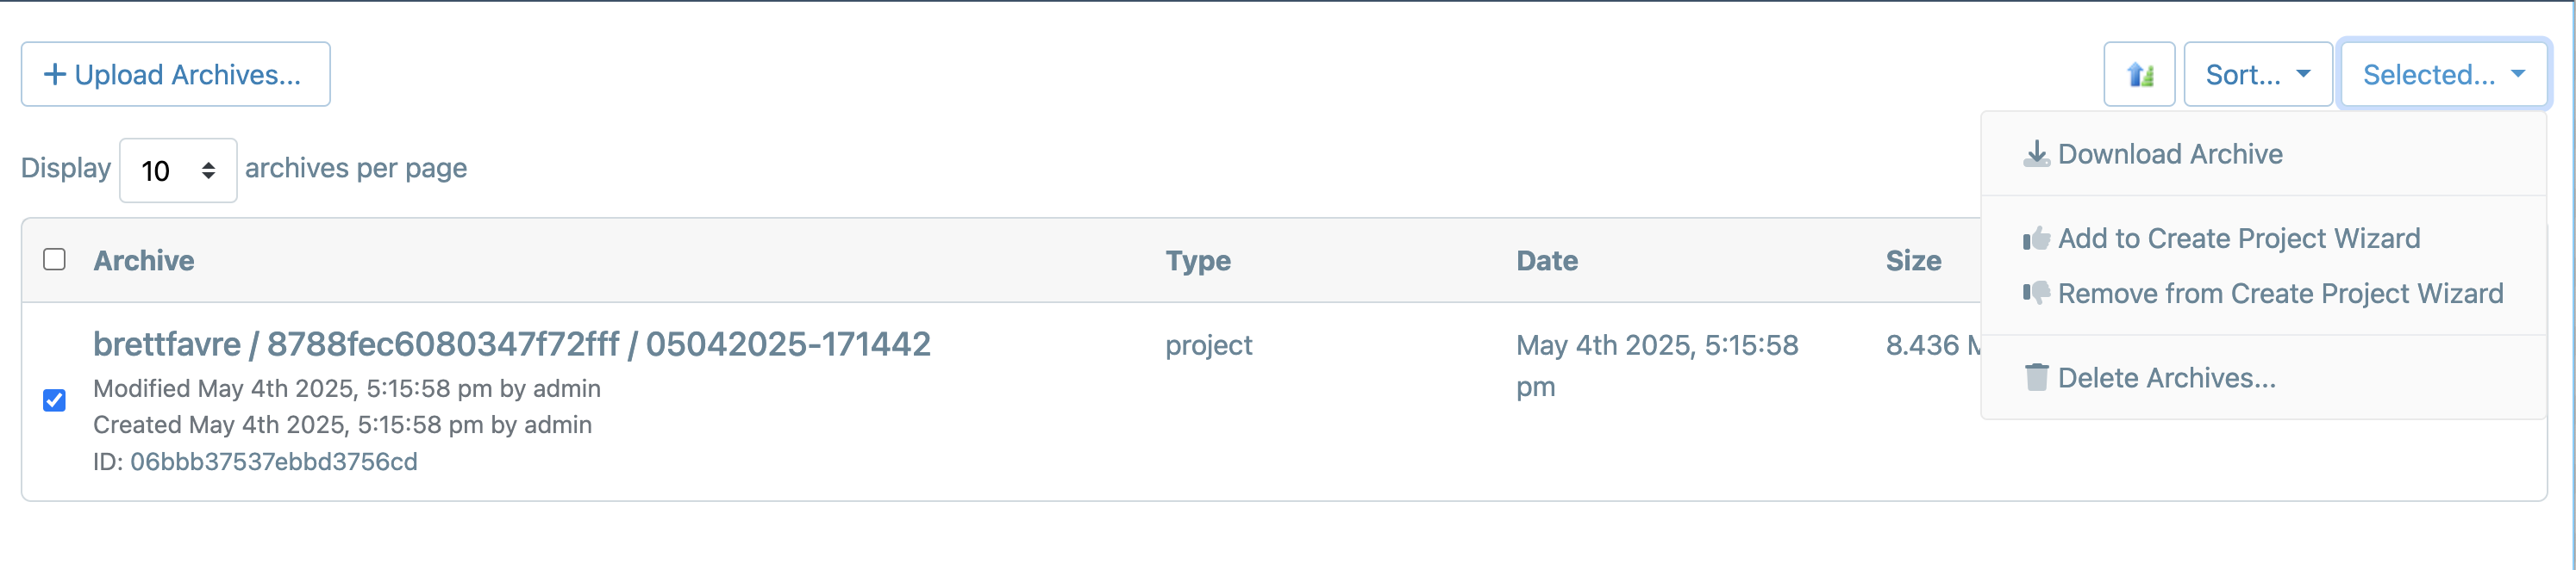Click thumbs-up icon for Add to Wizard
Image resolution: width=2576 pixels, height=570 pixels.
point(2036,239)
